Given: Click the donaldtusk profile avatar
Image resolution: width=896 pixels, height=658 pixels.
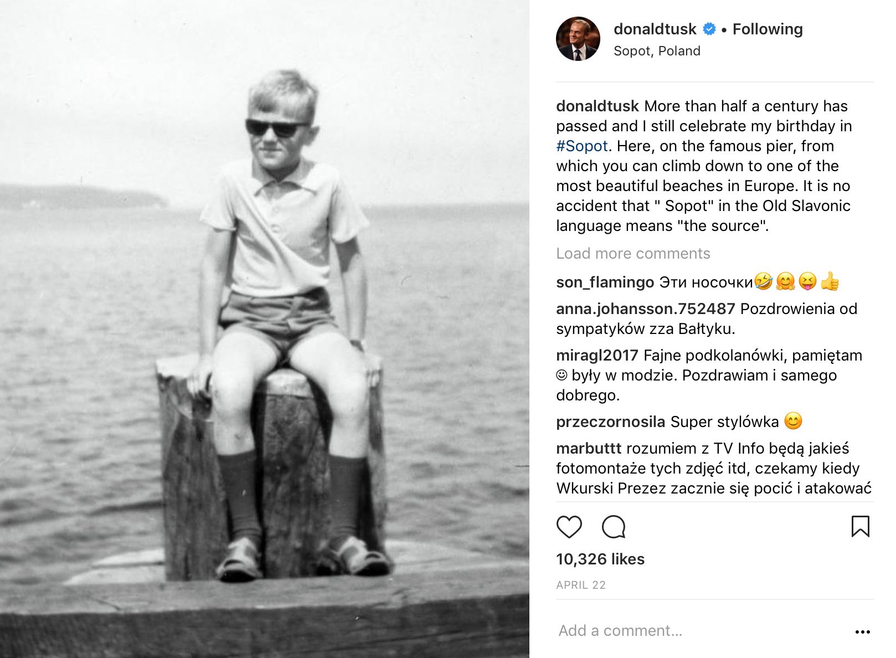Looking at the screenshot, I should [x=578, y=39].
